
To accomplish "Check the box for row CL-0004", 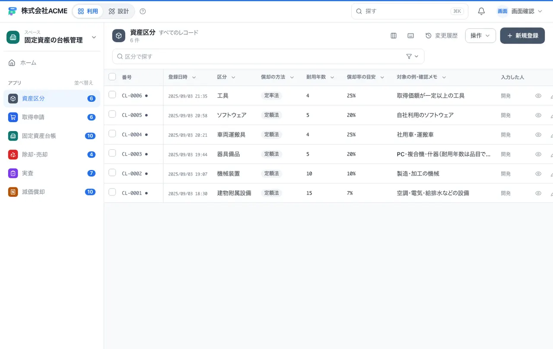I will click(x=112, y=133).
